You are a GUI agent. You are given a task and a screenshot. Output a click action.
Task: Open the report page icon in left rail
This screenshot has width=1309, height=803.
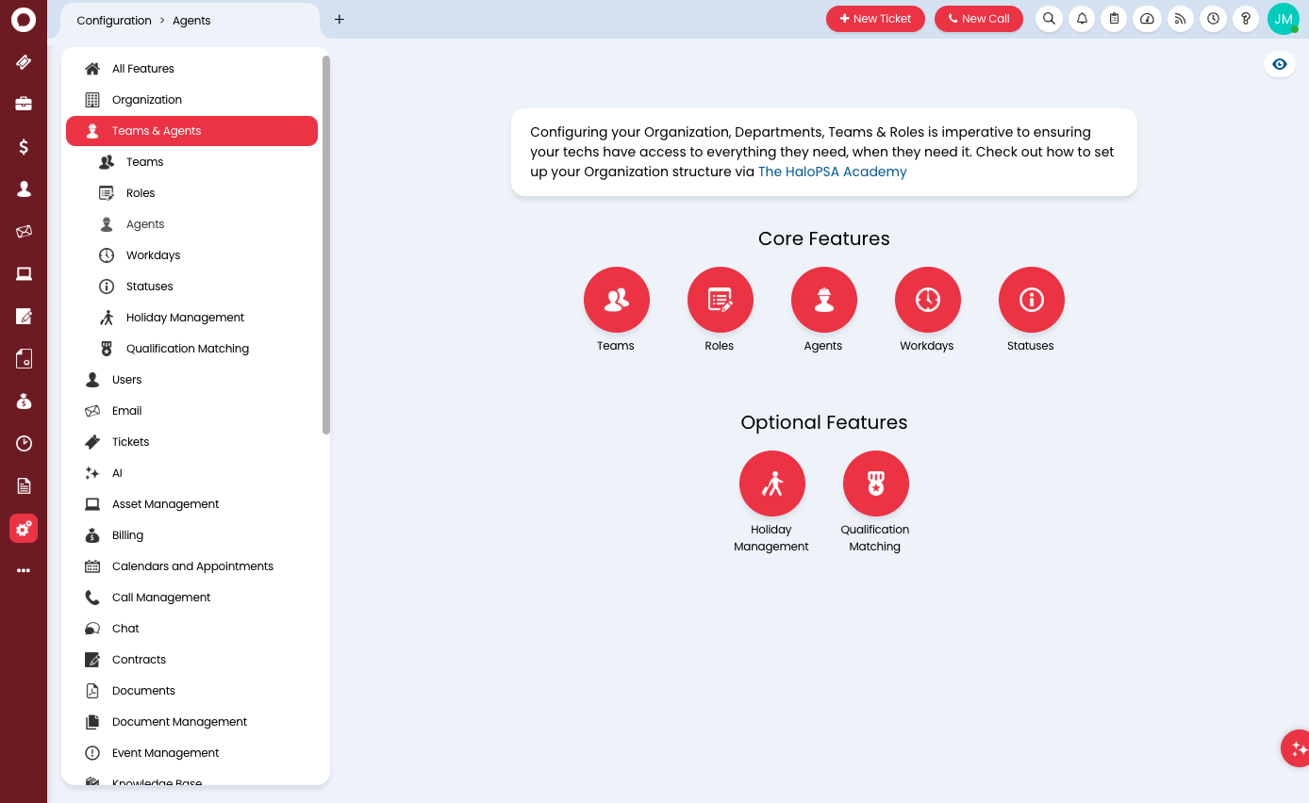point(24,486)
